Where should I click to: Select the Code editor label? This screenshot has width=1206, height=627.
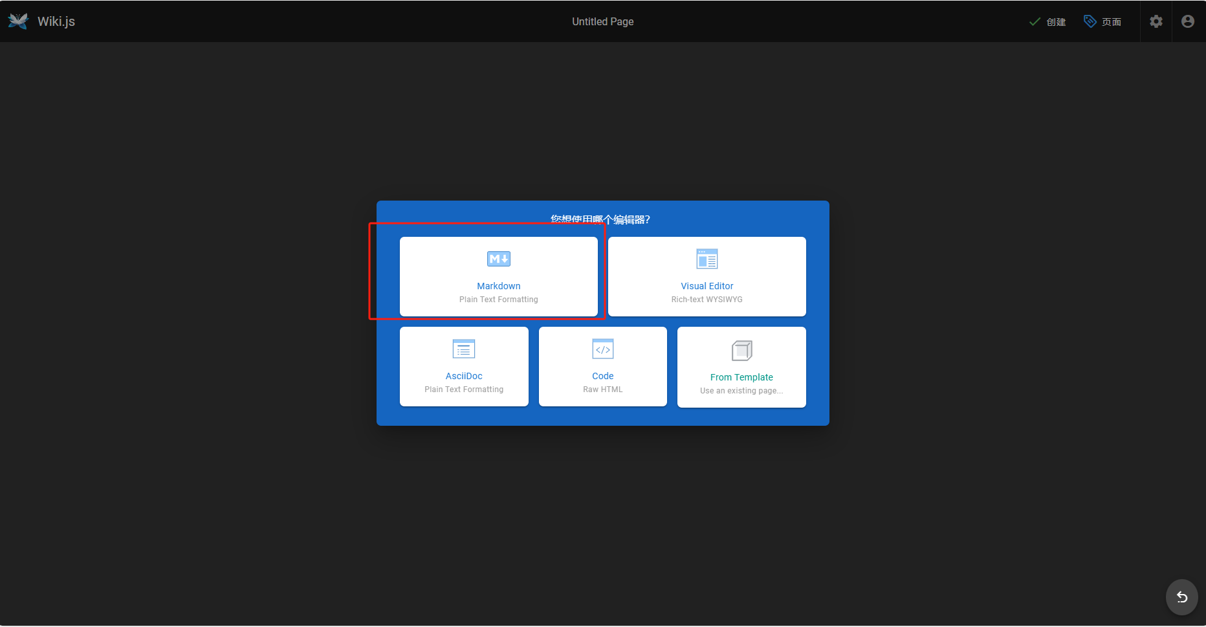pos(603,376)
